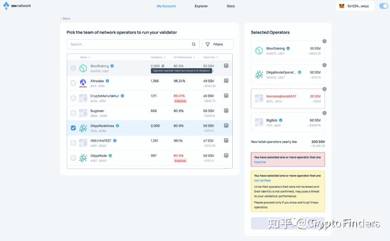
Task: Click the info icon beside 2,000 validators in the BloxStaking row
Action: (163, 66)
